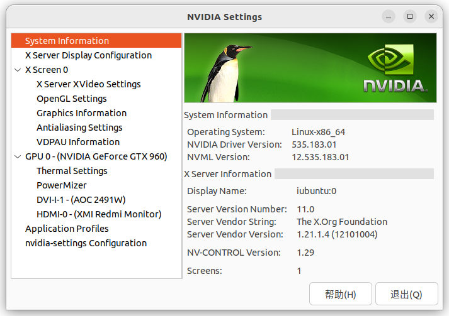Click The X.Org Foundation vendor string
Viewport: 449px width, 316px height.
(342, 222)
